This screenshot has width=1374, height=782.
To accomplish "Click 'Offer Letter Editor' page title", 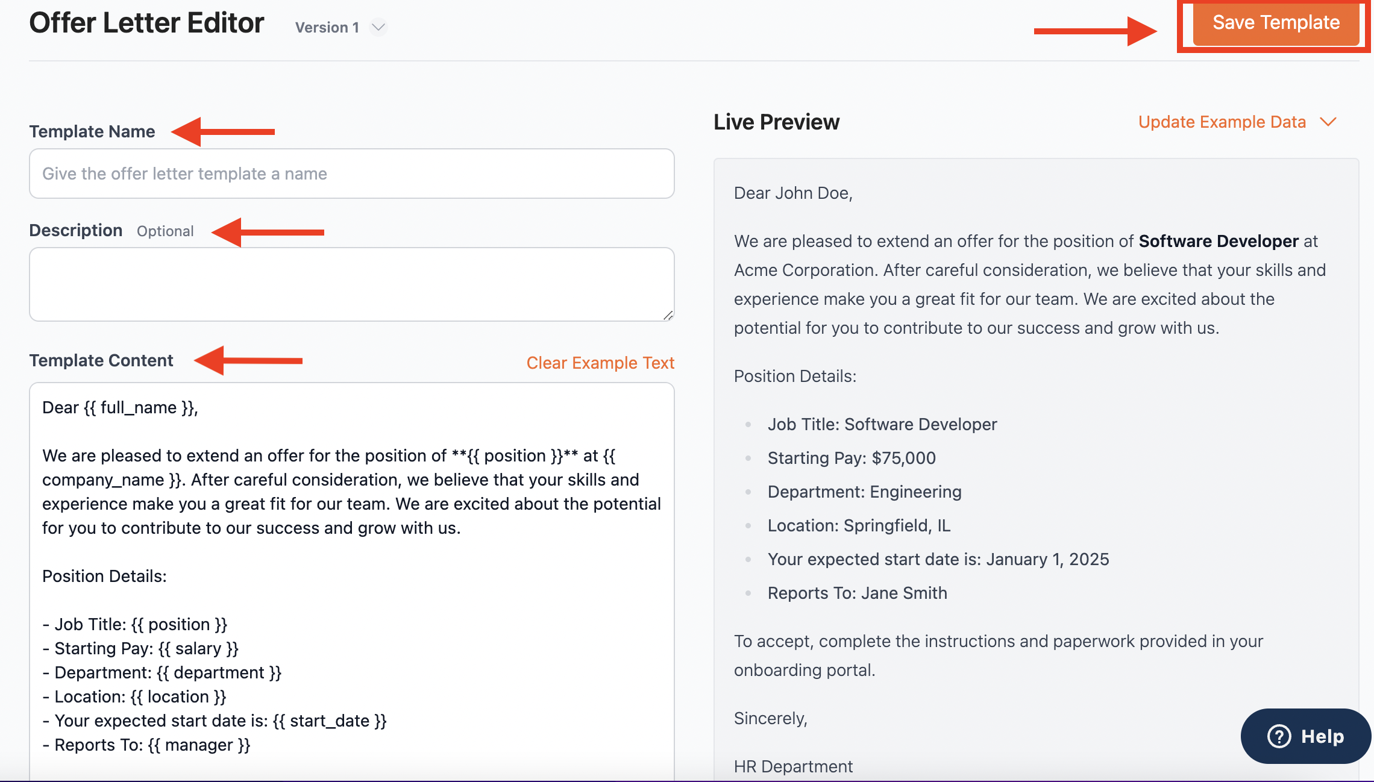I will coord(146,23).
